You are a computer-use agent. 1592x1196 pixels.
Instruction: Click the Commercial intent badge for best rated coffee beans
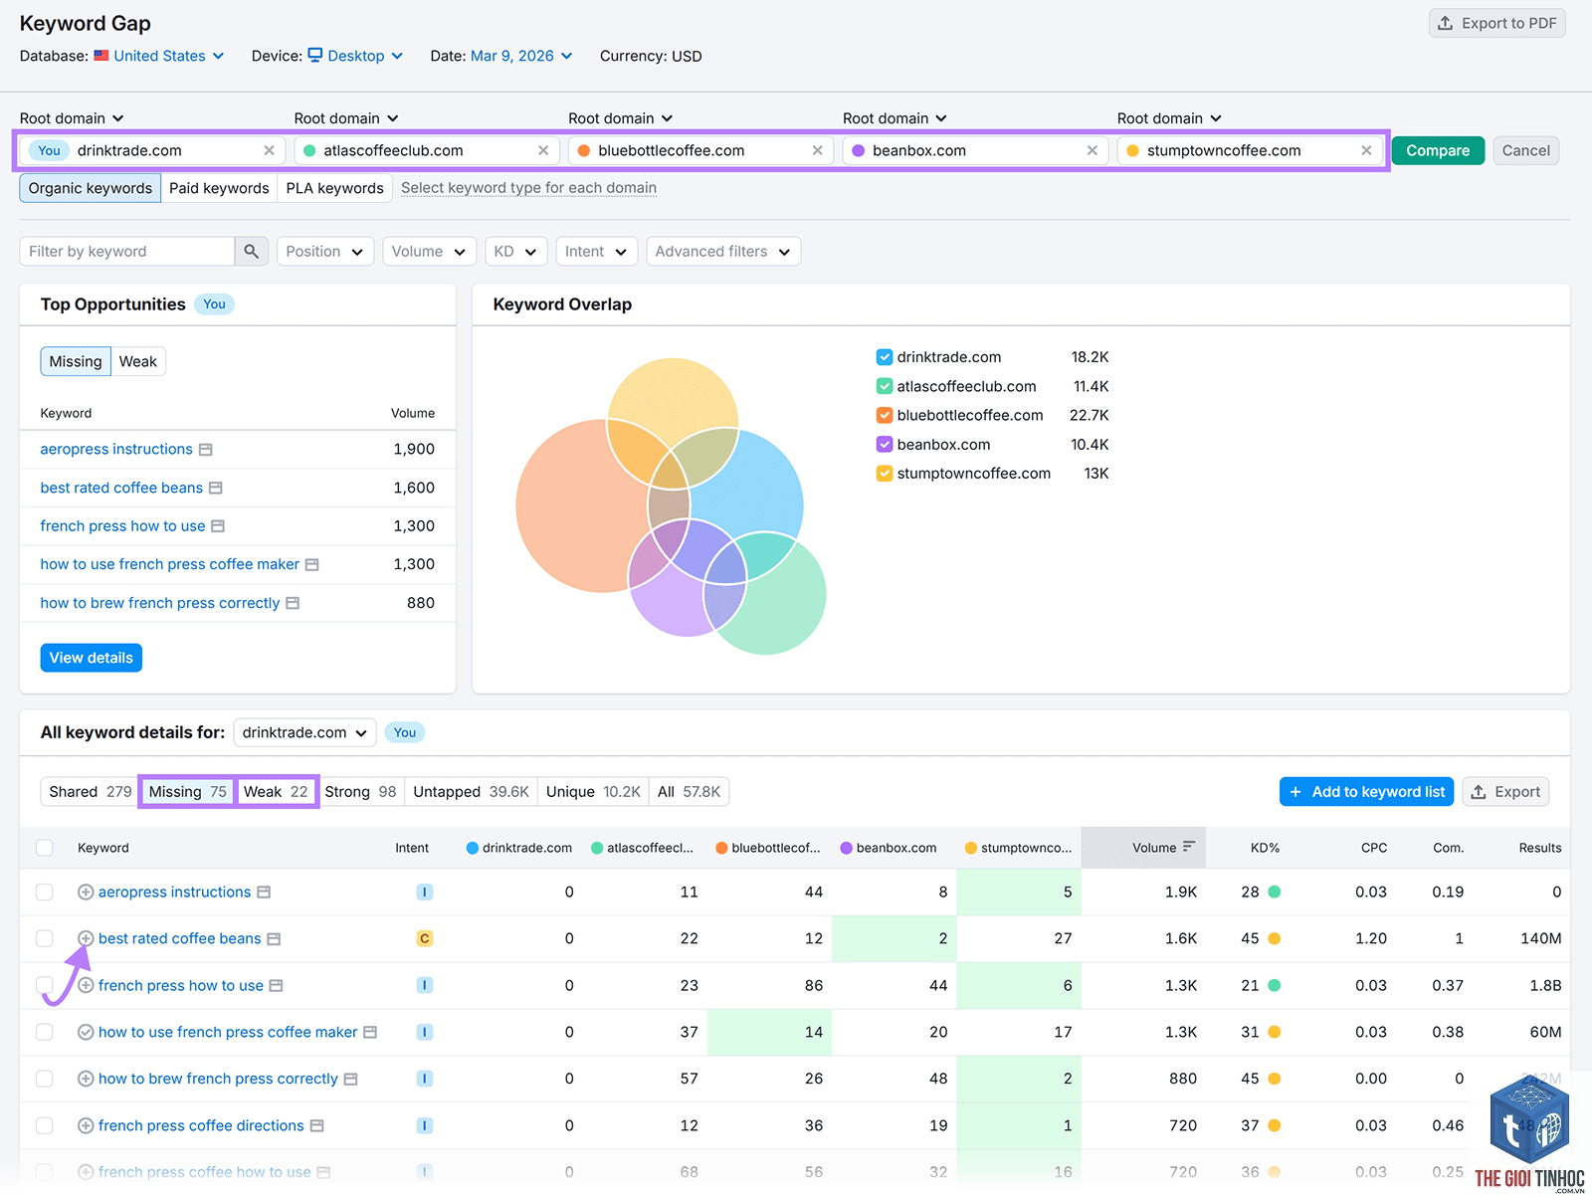[425, 938]
